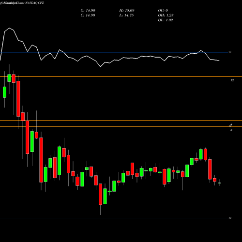Select the OC: 0 readout

tap(163, 11)
